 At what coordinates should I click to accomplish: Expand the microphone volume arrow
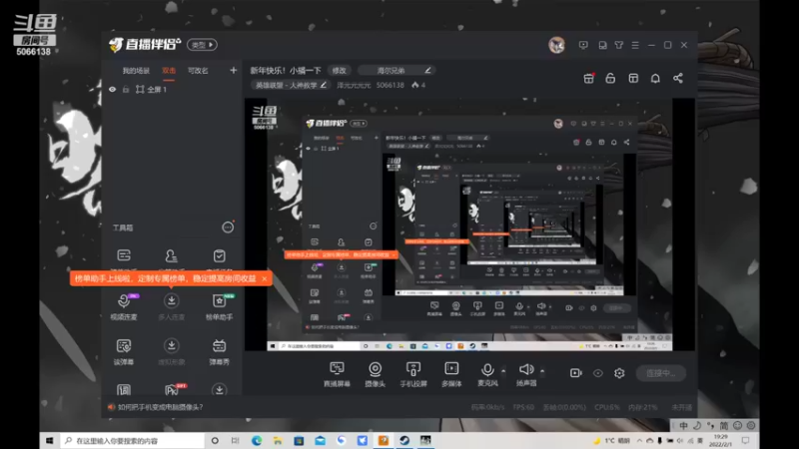tap(503, 370)
